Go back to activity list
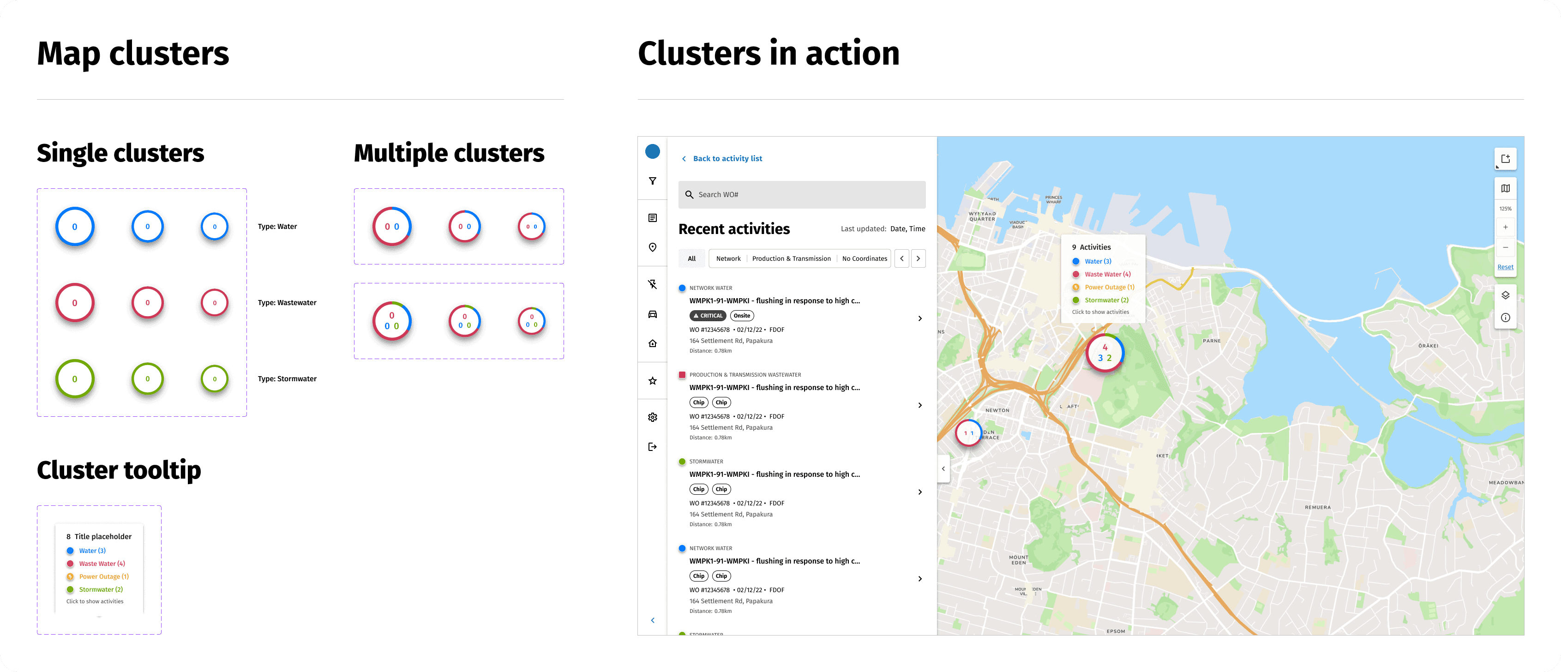The height and width of the screenshot is (672, 1561). (x=722, y=159)
